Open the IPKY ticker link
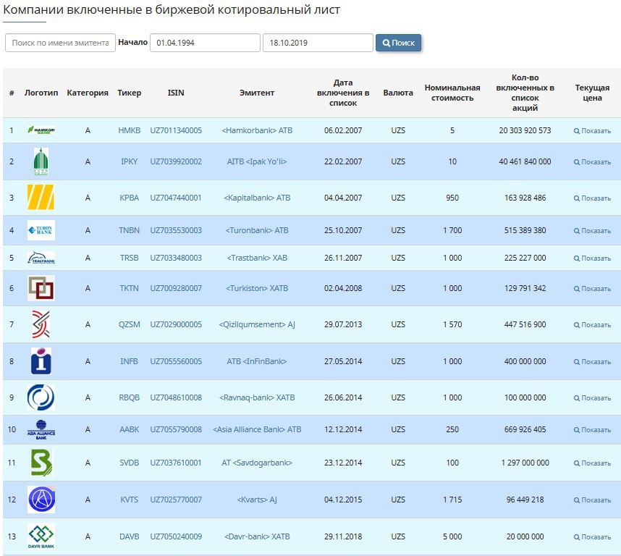Screen dimensions: 621x556 129,161
